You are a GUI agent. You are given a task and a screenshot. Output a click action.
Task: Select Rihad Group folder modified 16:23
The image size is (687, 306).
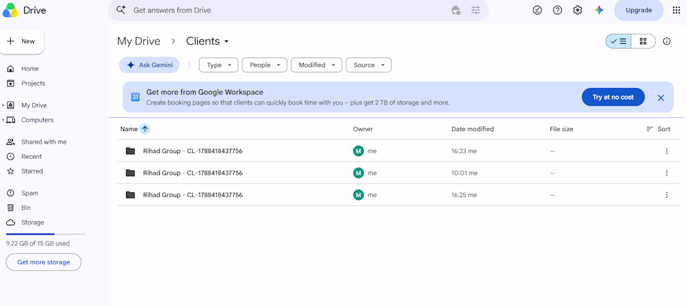click(x=398, y=151)
